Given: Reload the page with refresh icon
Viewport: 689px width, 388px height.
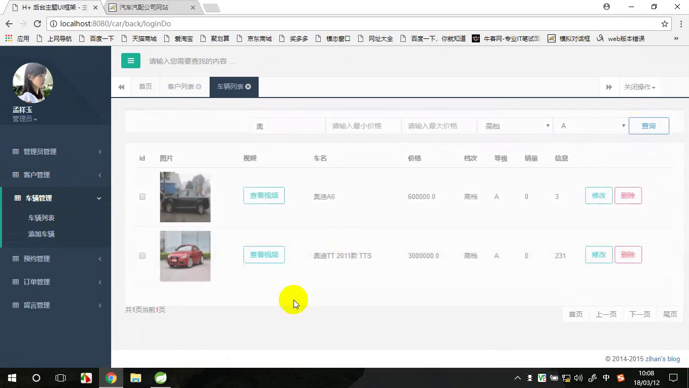Looking at the screenshot, I should click(x=37, y=24).
